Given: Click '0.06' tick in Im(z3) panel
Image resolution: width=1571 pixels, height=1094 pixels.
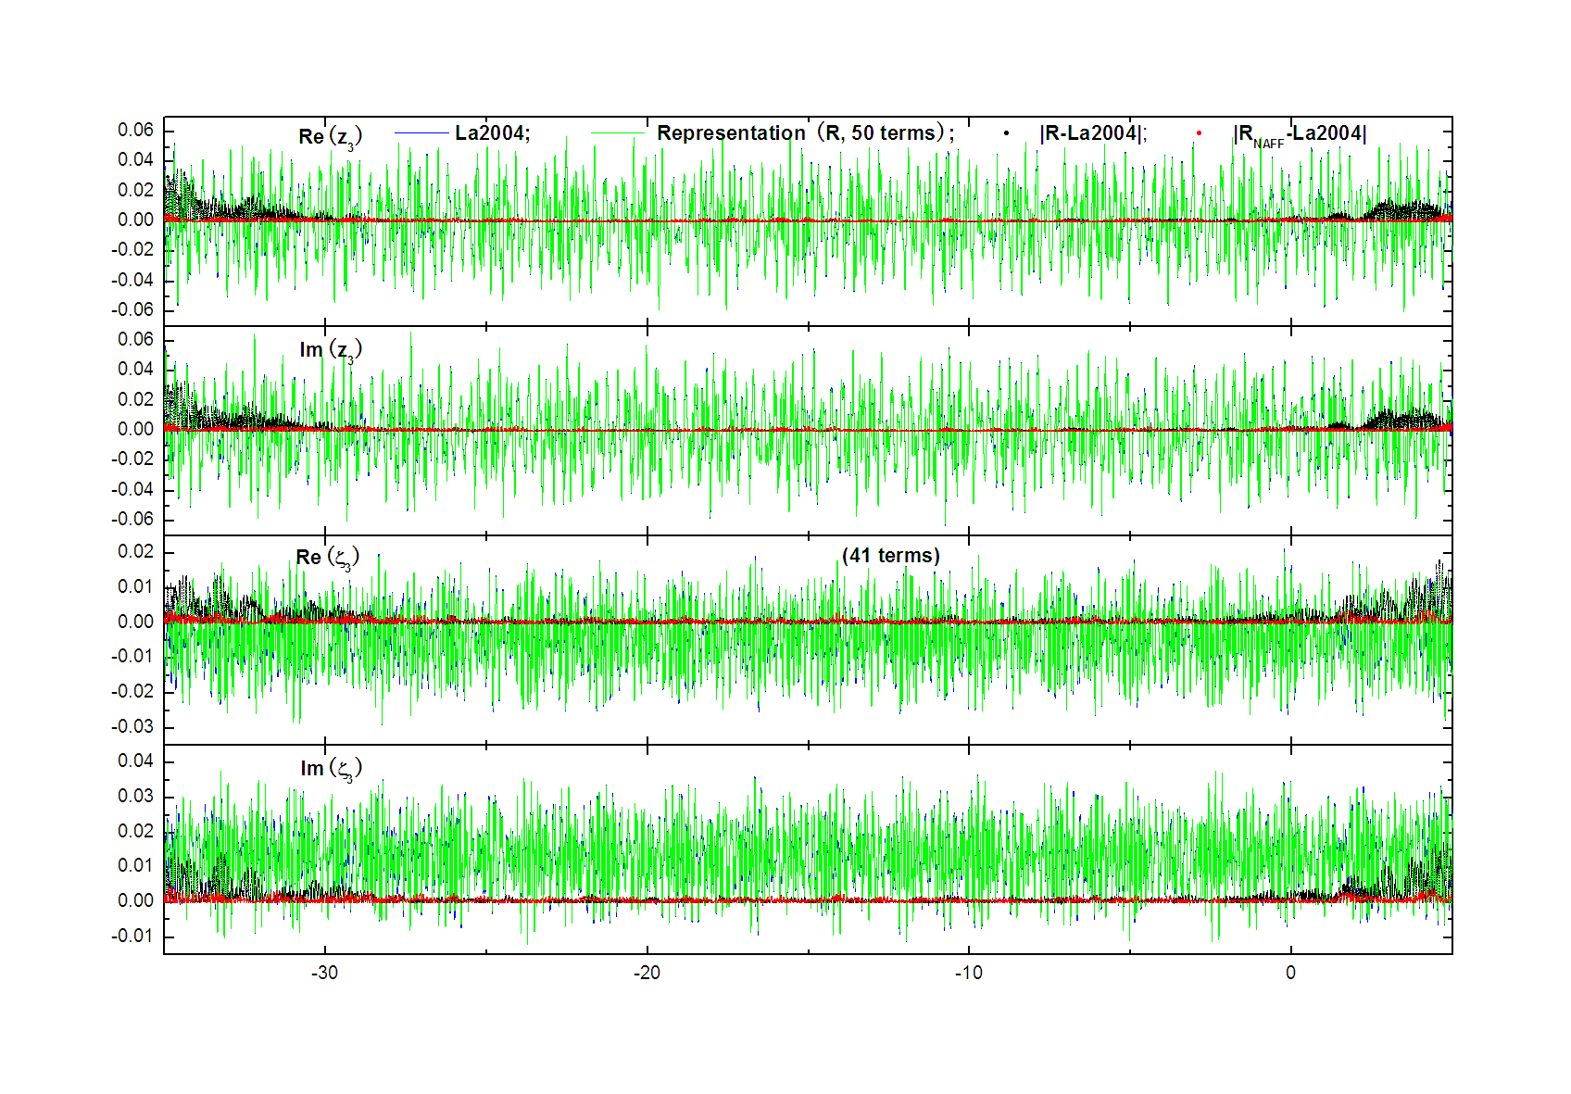Looking at the screenshot, I should click(135, 339).
